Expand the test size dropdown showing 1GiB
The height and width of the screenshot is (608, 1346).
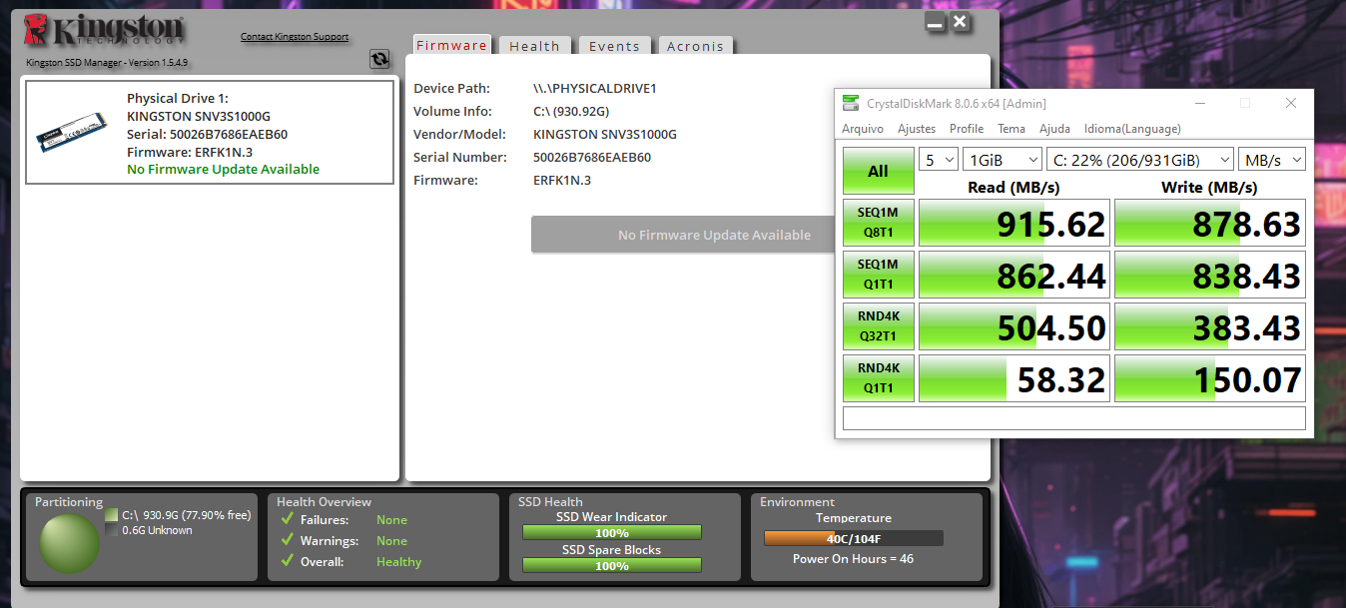click(1003, 160)
